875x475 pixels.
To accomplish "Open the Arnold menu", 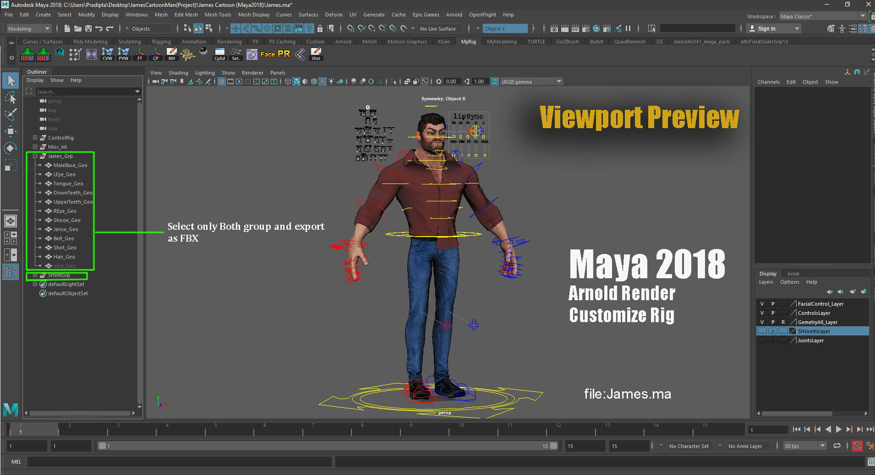I will tap(454, 15).
